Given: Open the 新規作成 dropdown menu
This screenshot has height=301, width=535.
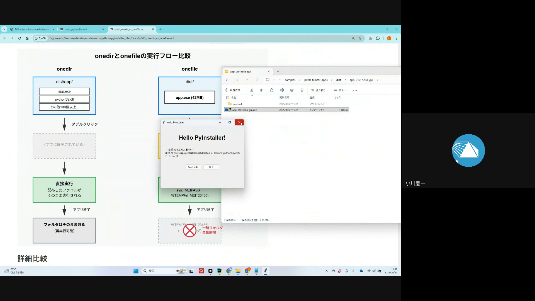Looking at the screenshot, I should click(x=234, y=90).
